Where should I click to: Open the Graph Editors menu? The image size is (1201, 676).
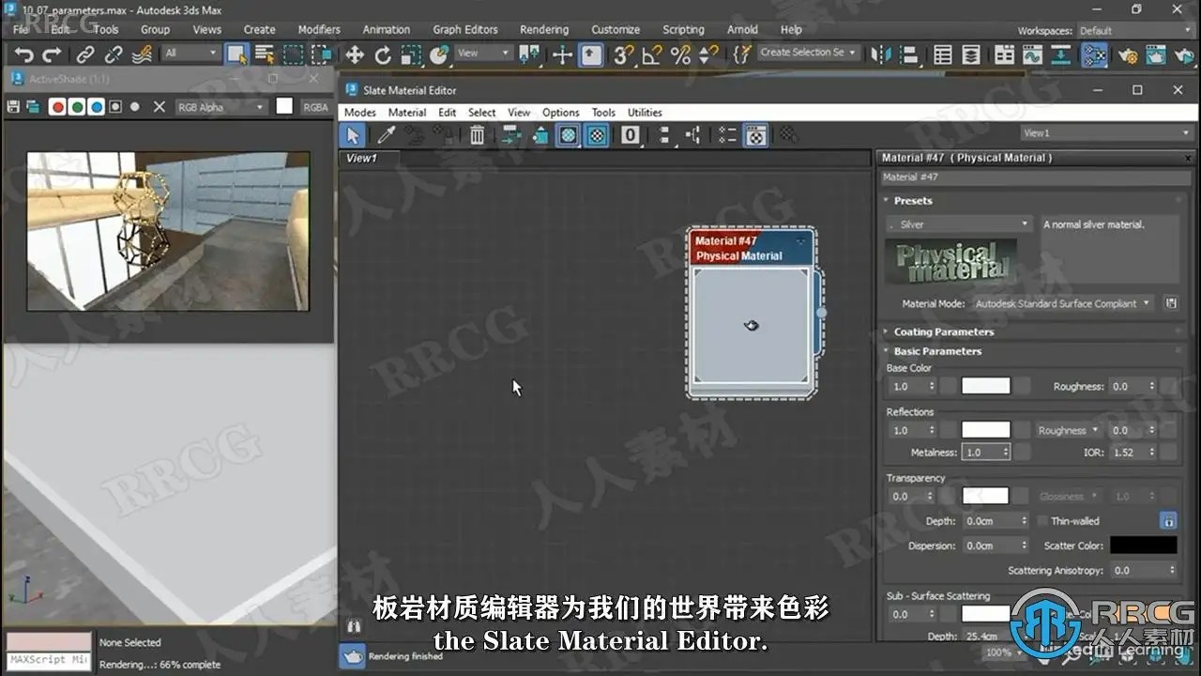[465, 30]
